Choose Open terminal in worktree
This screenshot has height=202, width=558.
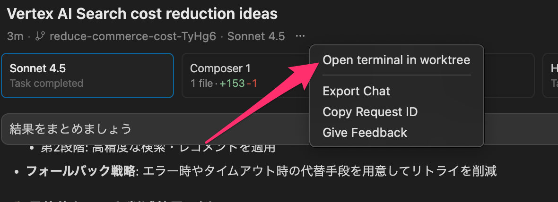pyautogui.click(x=396, y=60)
